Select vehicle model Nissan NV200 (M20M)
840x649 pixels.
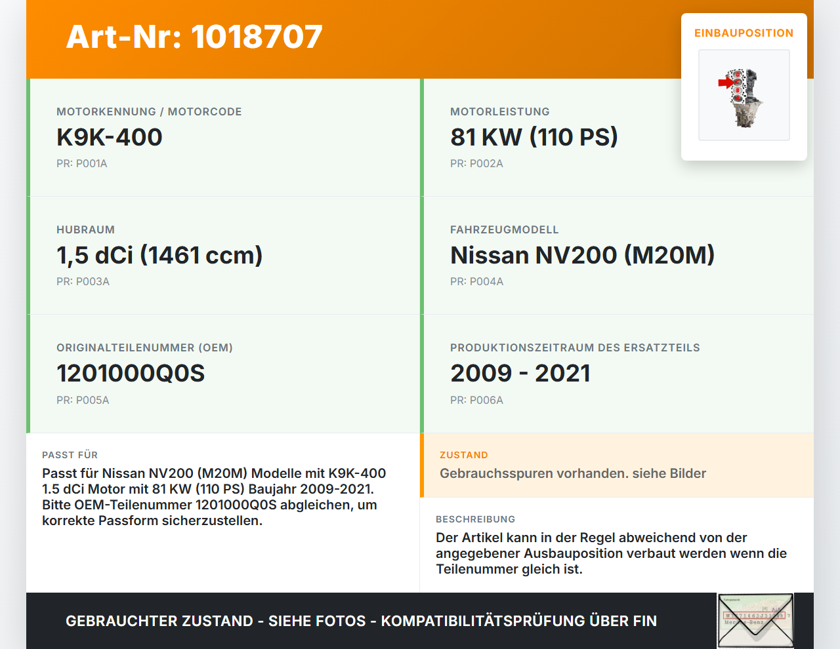click(x=583, y=255)
